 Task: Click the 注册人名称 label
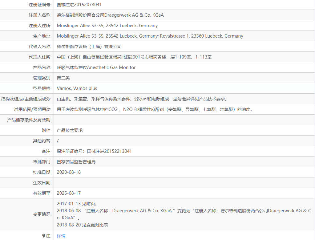point(40,15)
